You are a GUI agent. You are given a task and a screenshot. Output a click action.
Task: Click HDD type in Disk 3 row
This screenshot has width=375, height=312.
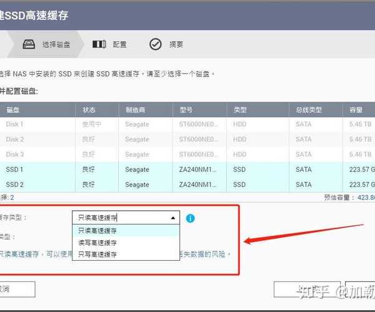(239, 155)
